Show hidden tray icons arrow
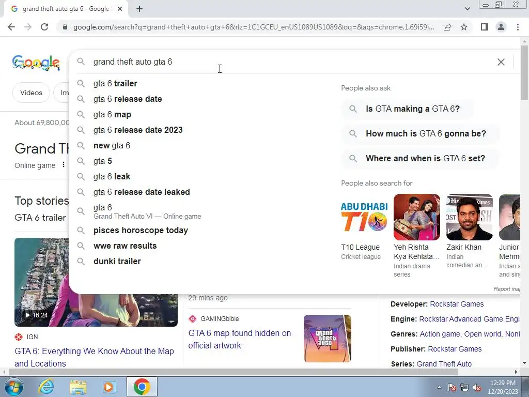Viewport: 529px width, 397px height. coord(439,387)
